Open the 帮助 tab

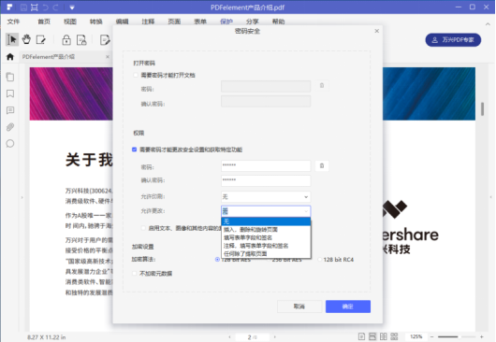point(278,21)
